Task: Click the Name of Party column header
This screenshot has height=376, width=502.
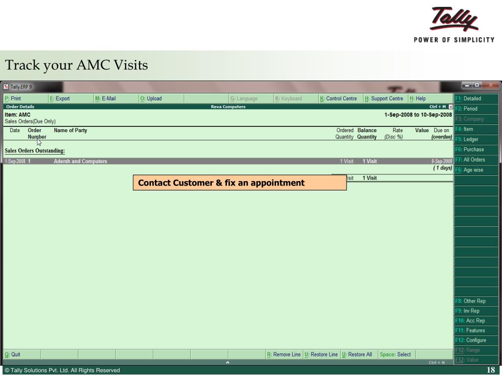Action: pos(71,130)
